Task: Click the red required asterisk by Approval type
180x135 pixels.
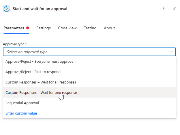Action: (26, 43)
